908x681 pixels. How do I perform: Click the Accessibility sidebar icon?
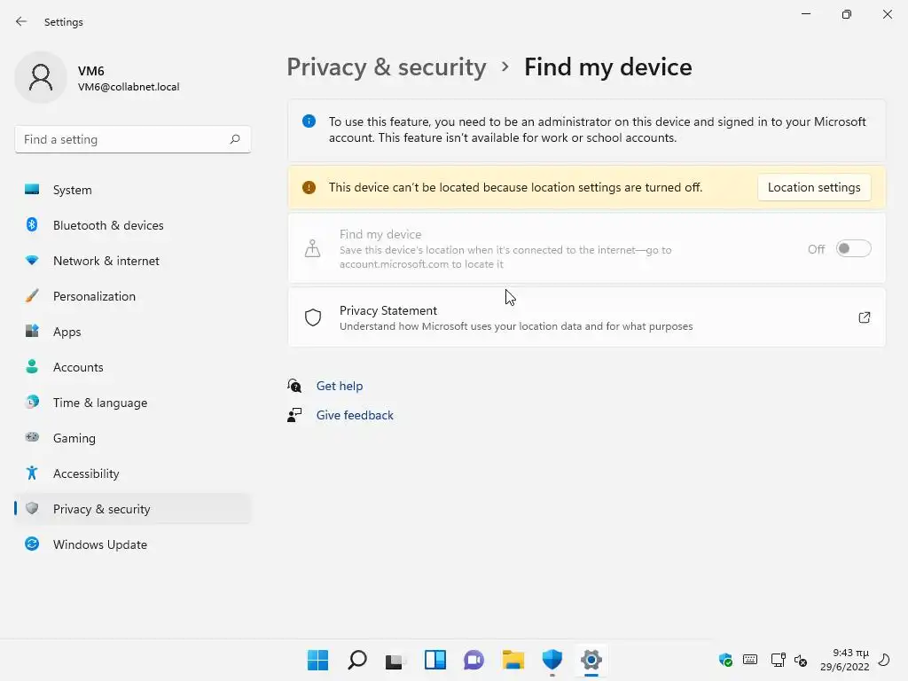[x=32, y=474]
